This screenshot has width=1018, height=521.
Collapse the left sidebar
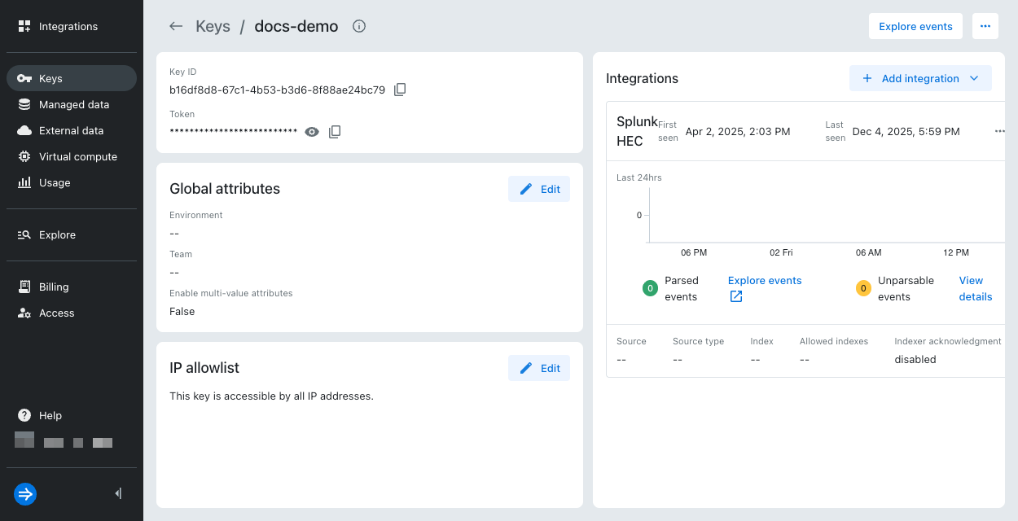pyautogui.click(x=119, y=493)
